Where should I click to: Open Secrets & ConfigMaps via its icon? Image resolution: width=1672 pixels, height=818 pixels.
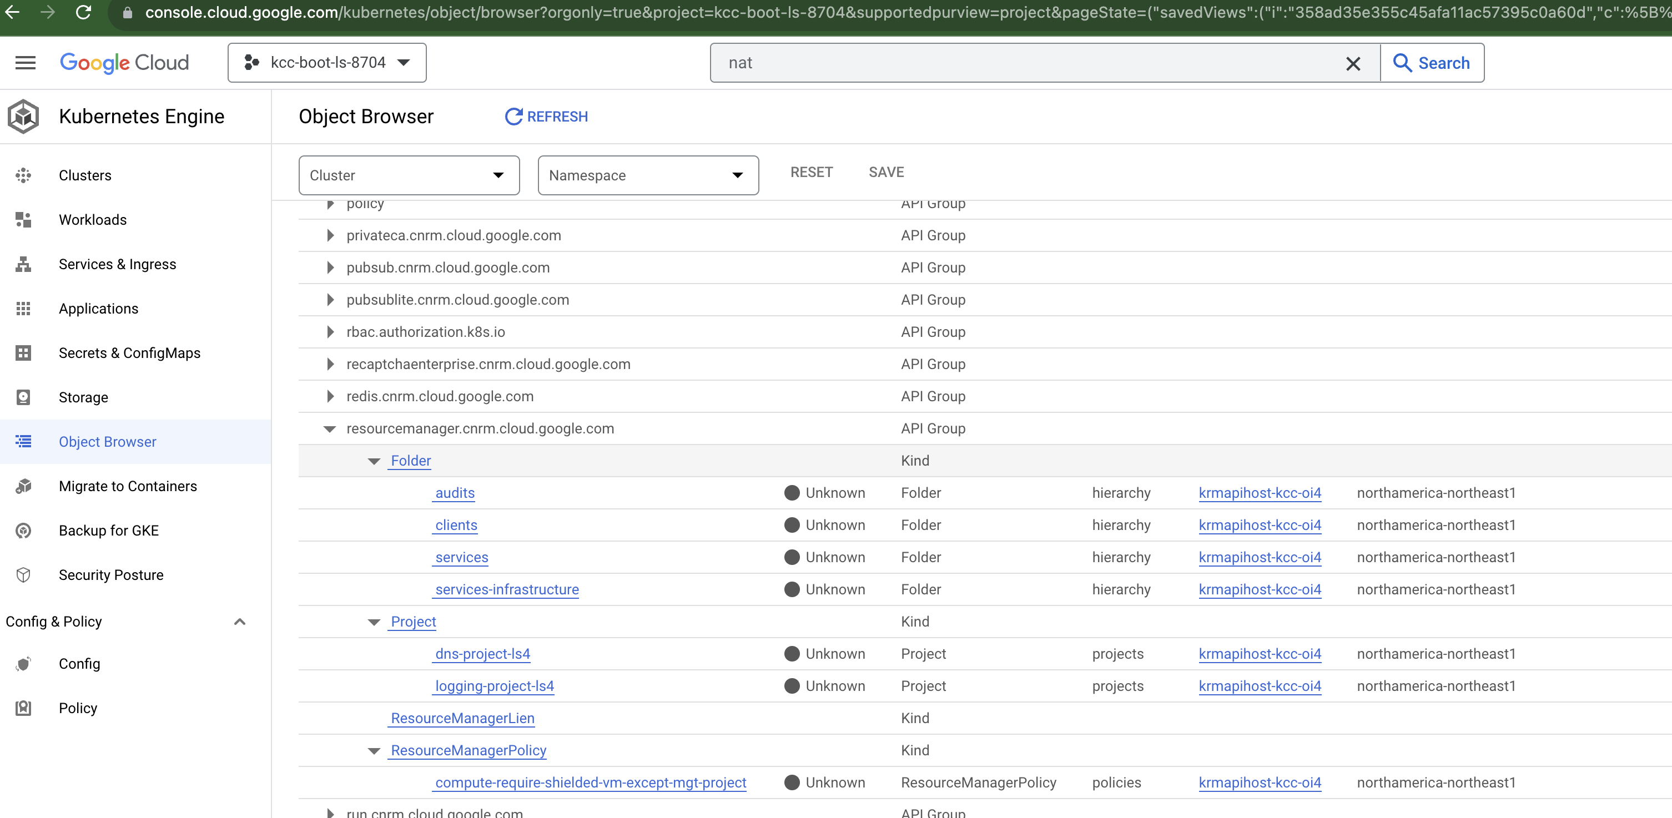tap(23, 353)
